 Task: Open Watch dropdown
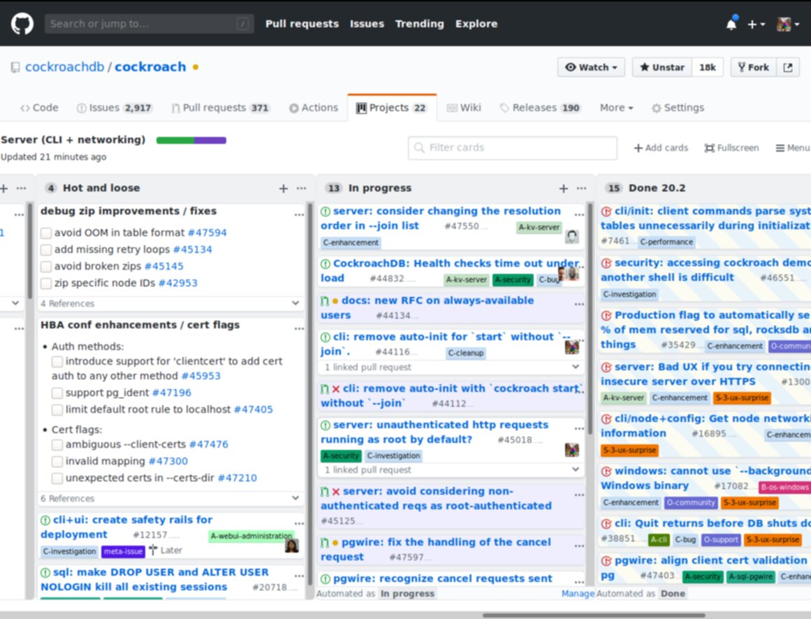(x=591, y=67)
